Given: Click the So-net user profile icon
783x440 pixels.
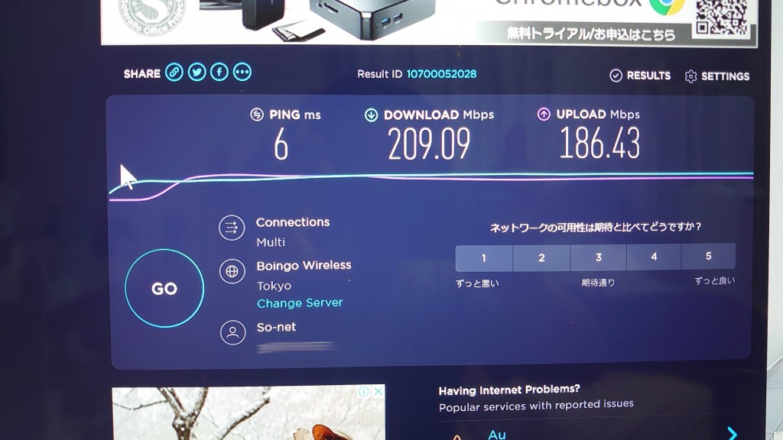Looking at the screenshot, I should 232,333.
